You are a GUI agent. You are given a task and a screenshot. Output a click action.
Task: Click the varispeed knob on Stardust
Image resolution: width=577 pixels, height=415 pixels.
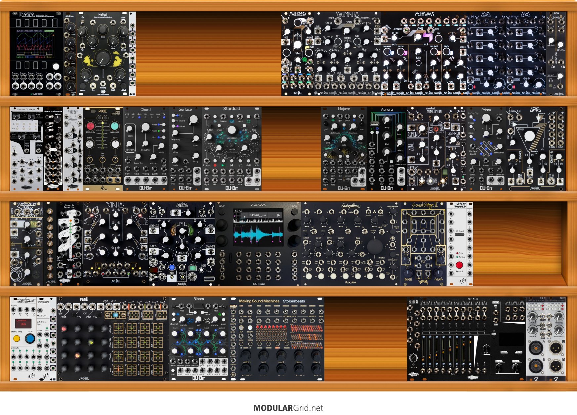[x=232, y=130]
